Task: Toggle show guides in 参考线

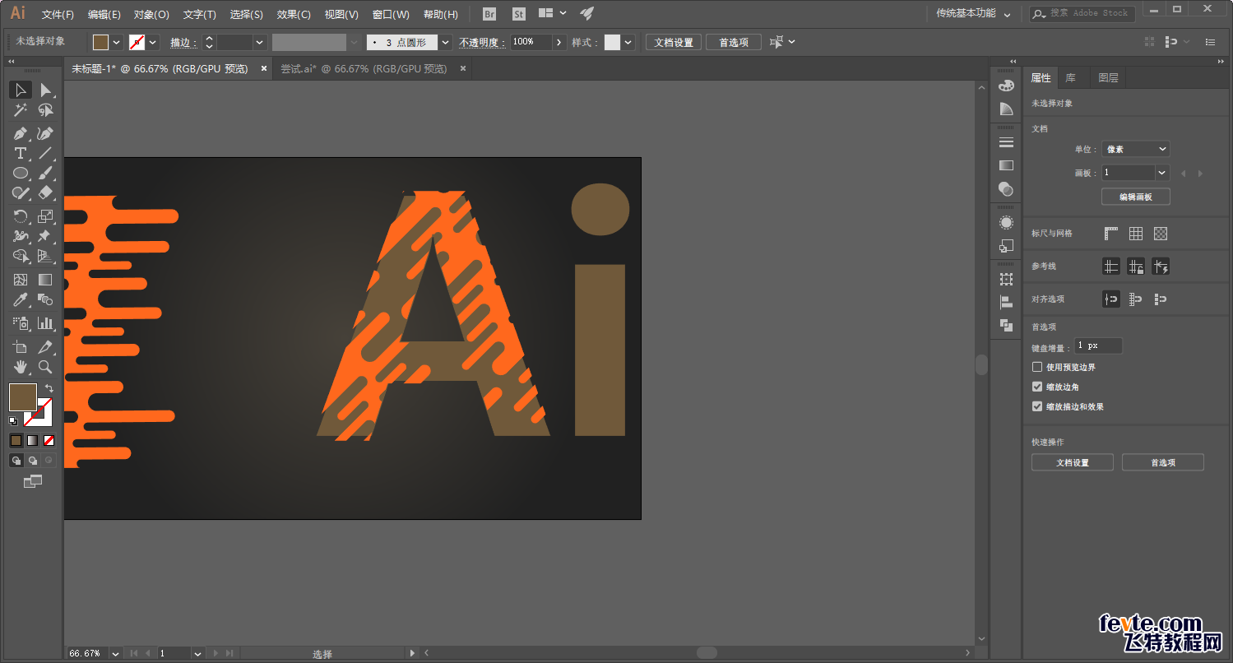Action: point(1111,267)
